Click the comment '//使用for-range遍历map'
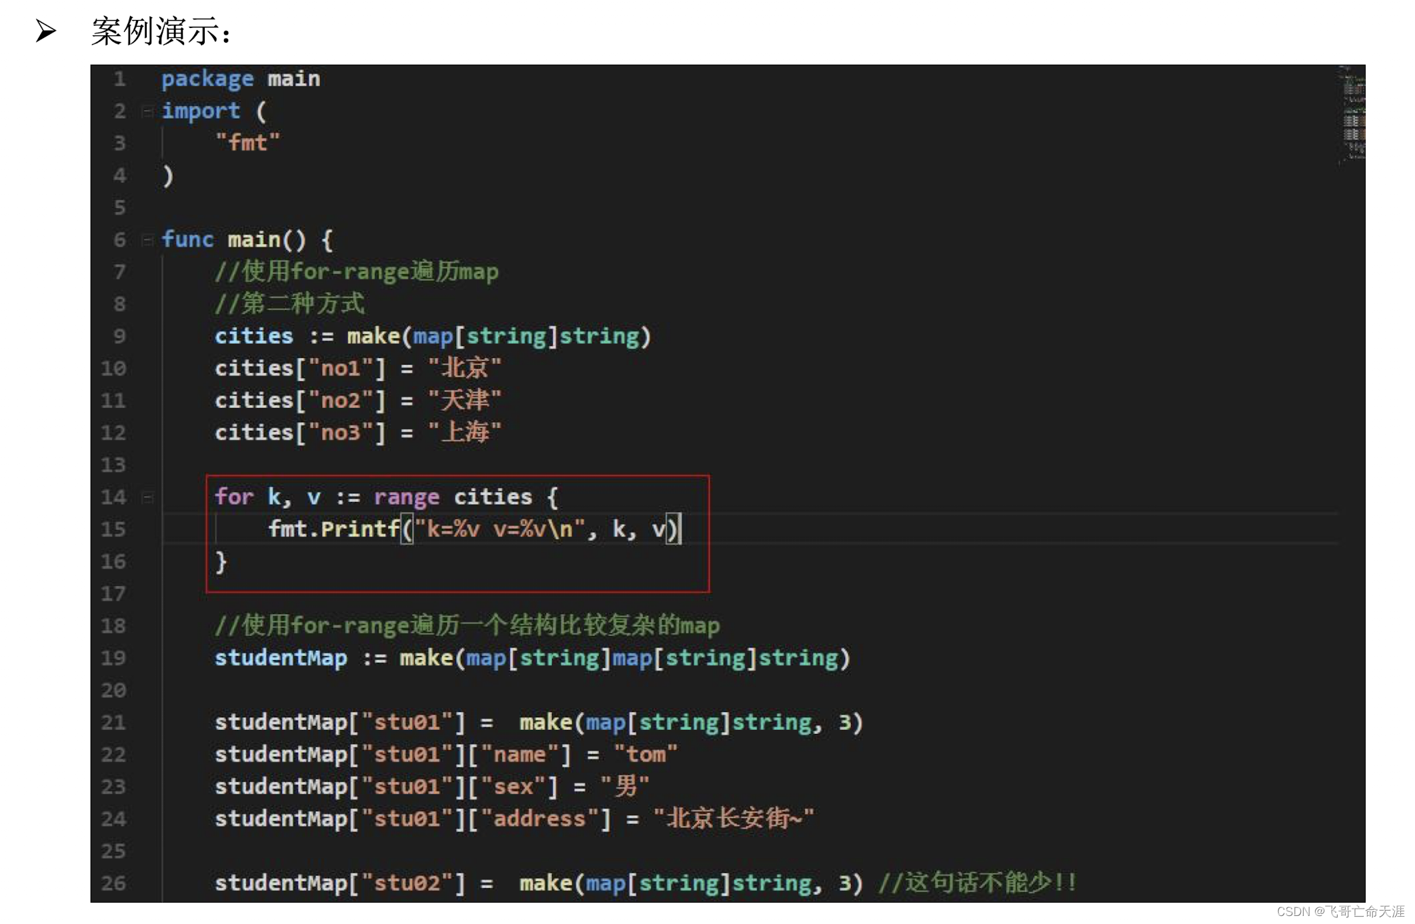The height and width of the screenshot is (924, 1415). (x=357, y=271)
